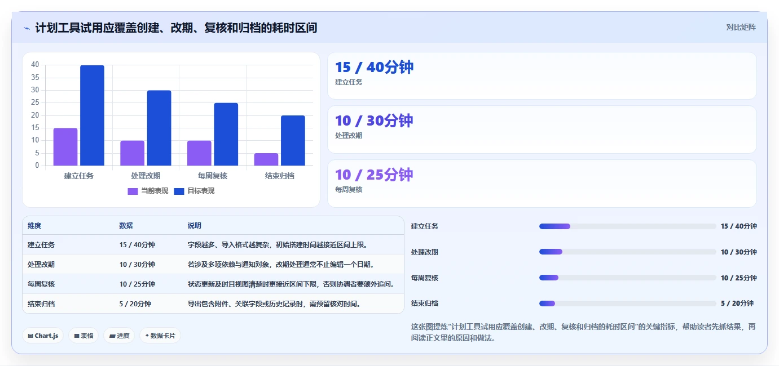Click the 数据 column header

click(x=126, y=226)
